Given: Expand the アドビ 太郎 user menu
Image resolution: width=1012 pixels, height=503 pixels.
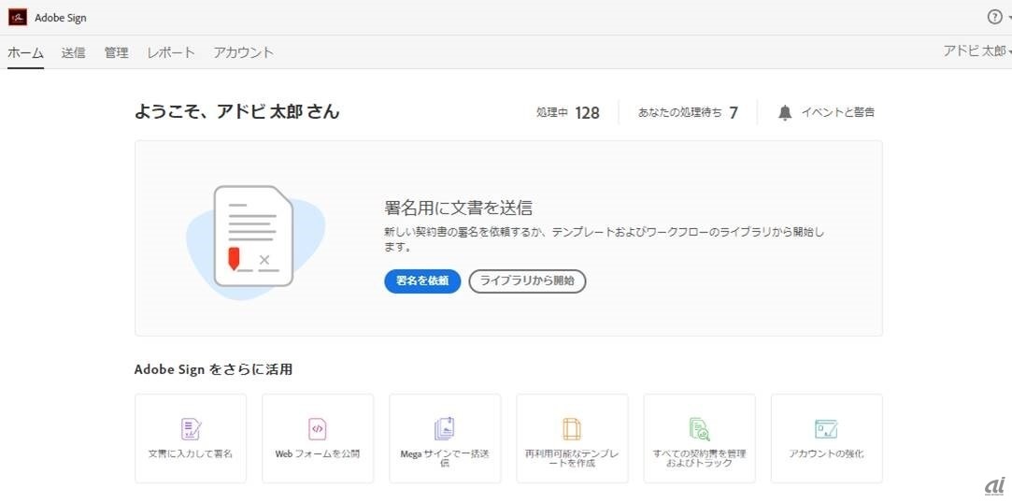Looking at the screenshot, I should [976, 51].
